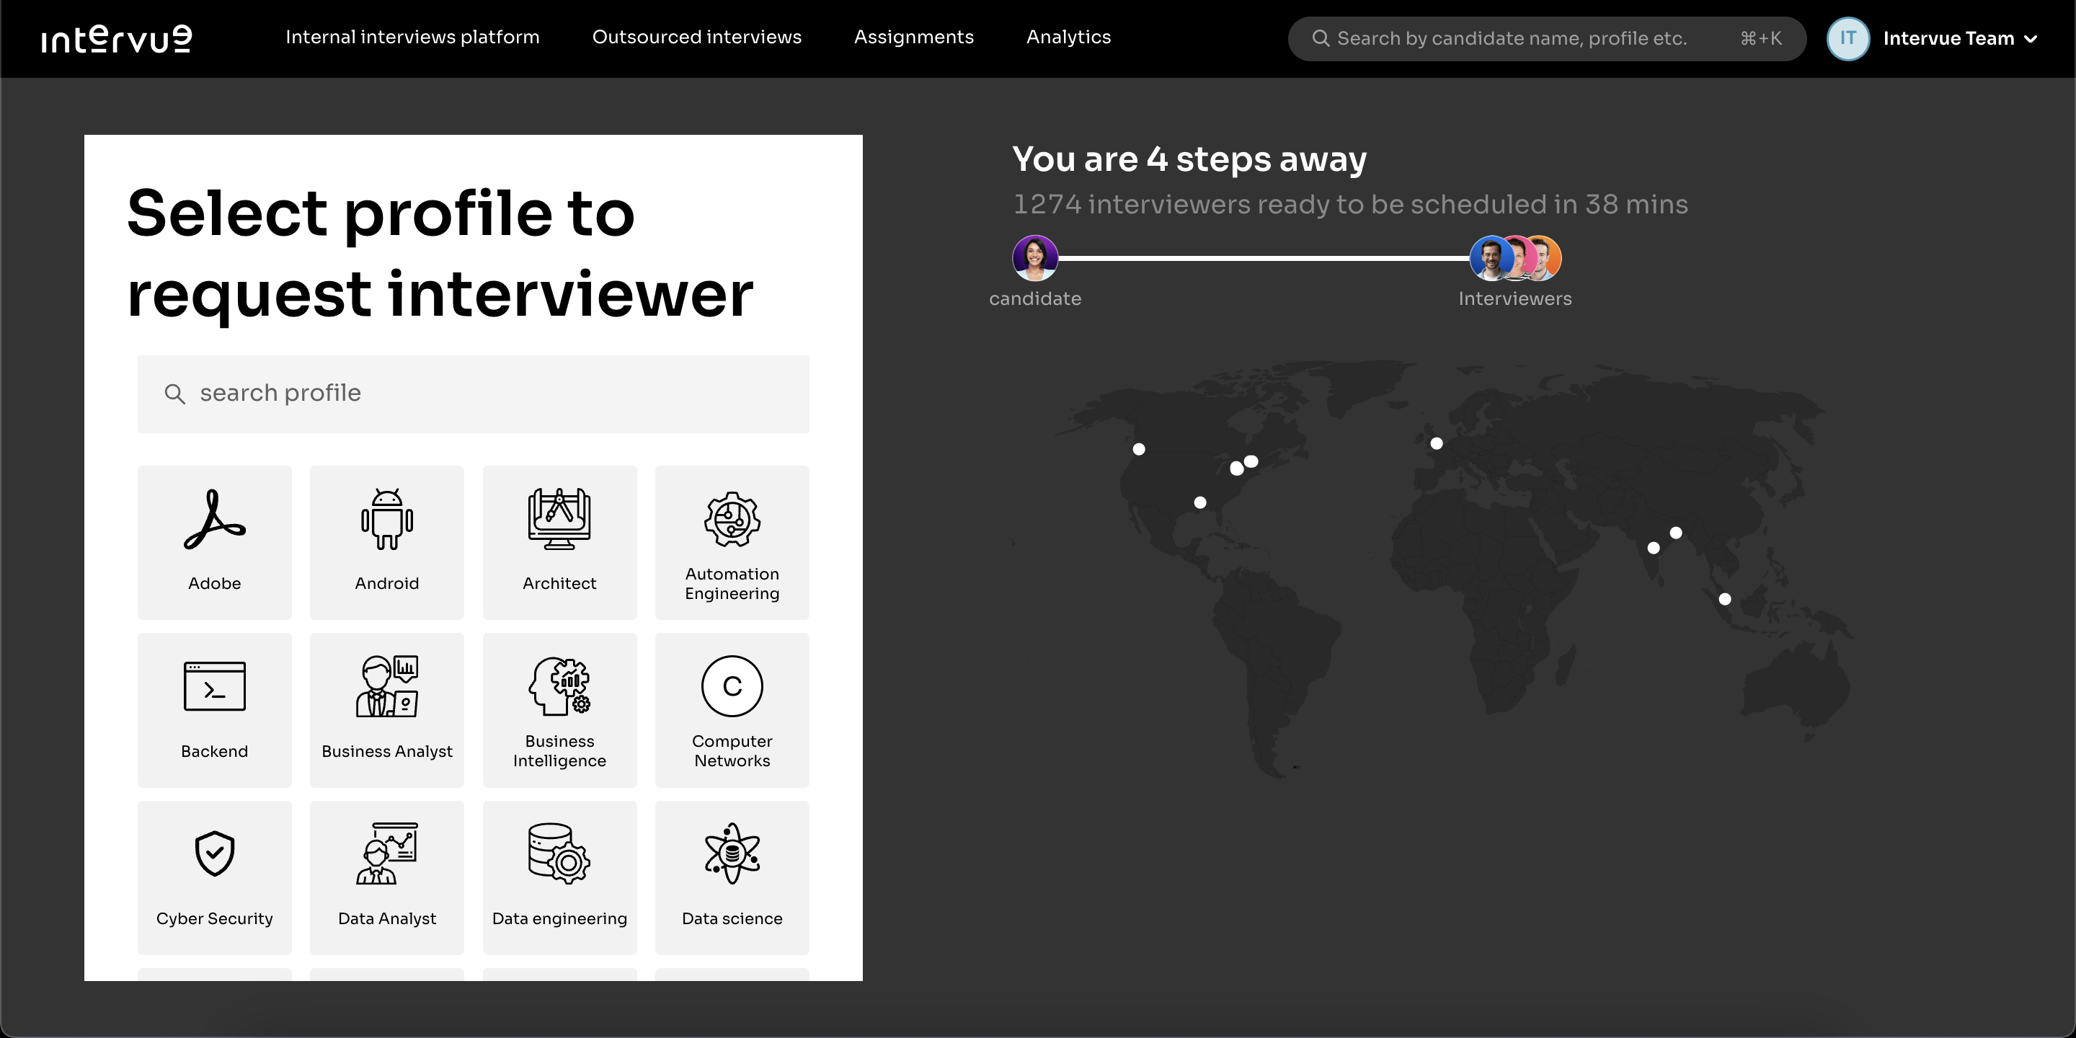The height and width of the screenshot is (1038, 2076).
Task: Click the Data engineering label
Action: point(559,918)
